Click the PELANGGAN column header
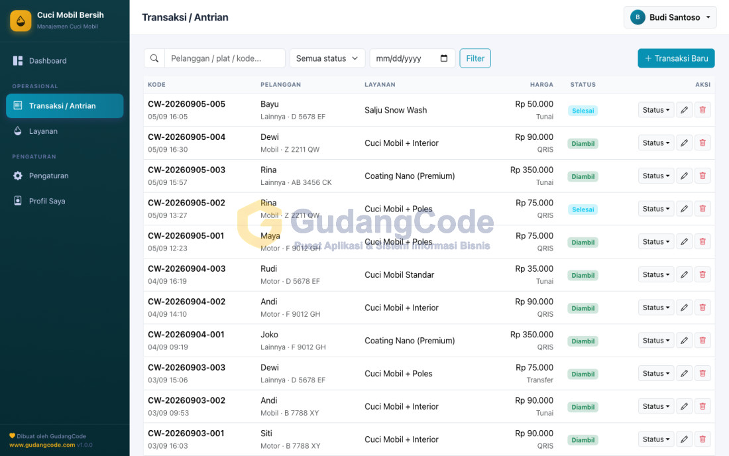Viewport: 729px width, 456px height. point(281,85)
